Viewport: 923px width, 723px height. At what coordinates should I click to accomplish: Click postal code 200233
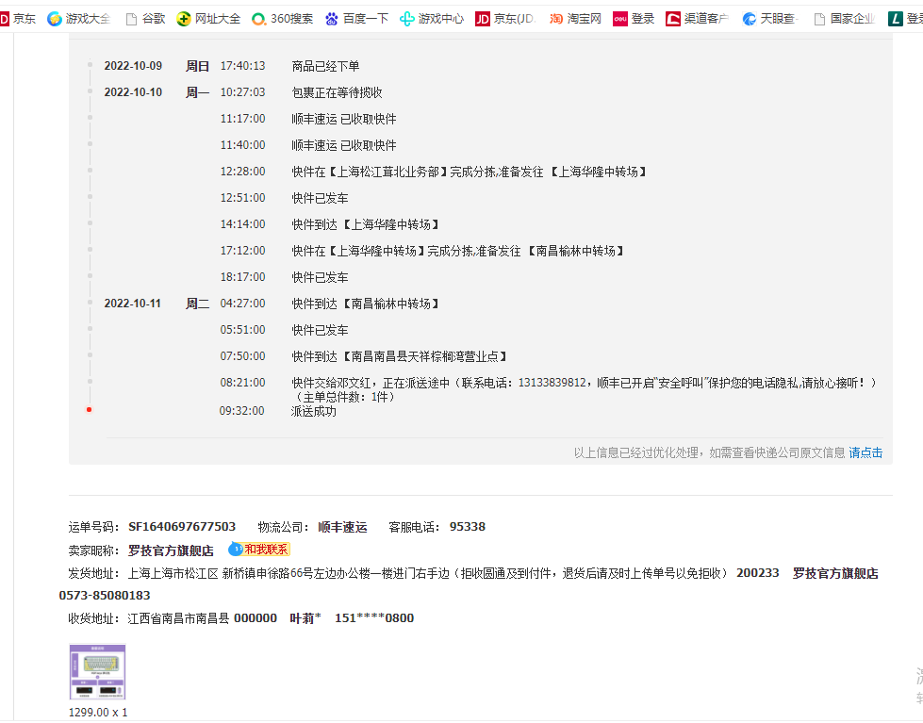[758, 573]
